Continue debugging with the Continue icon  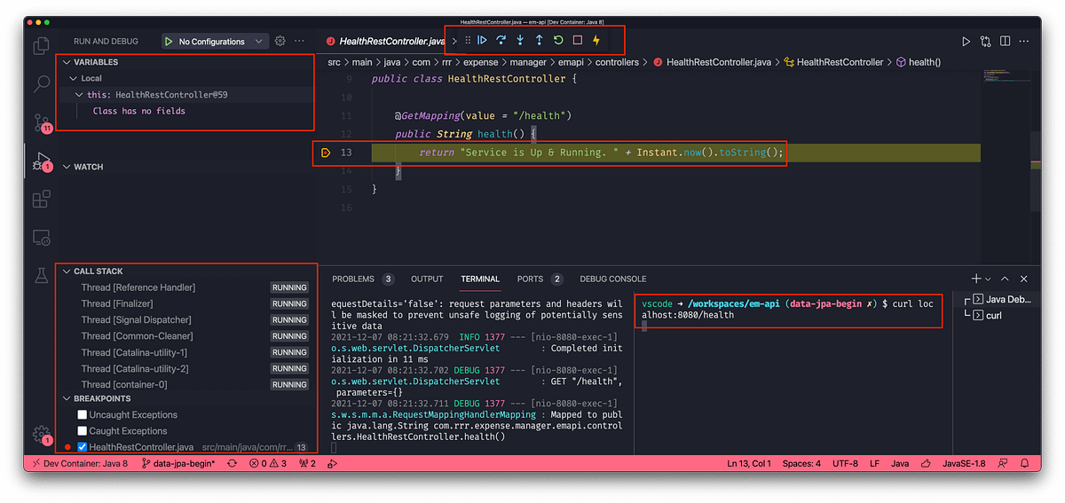click(482, 40)
